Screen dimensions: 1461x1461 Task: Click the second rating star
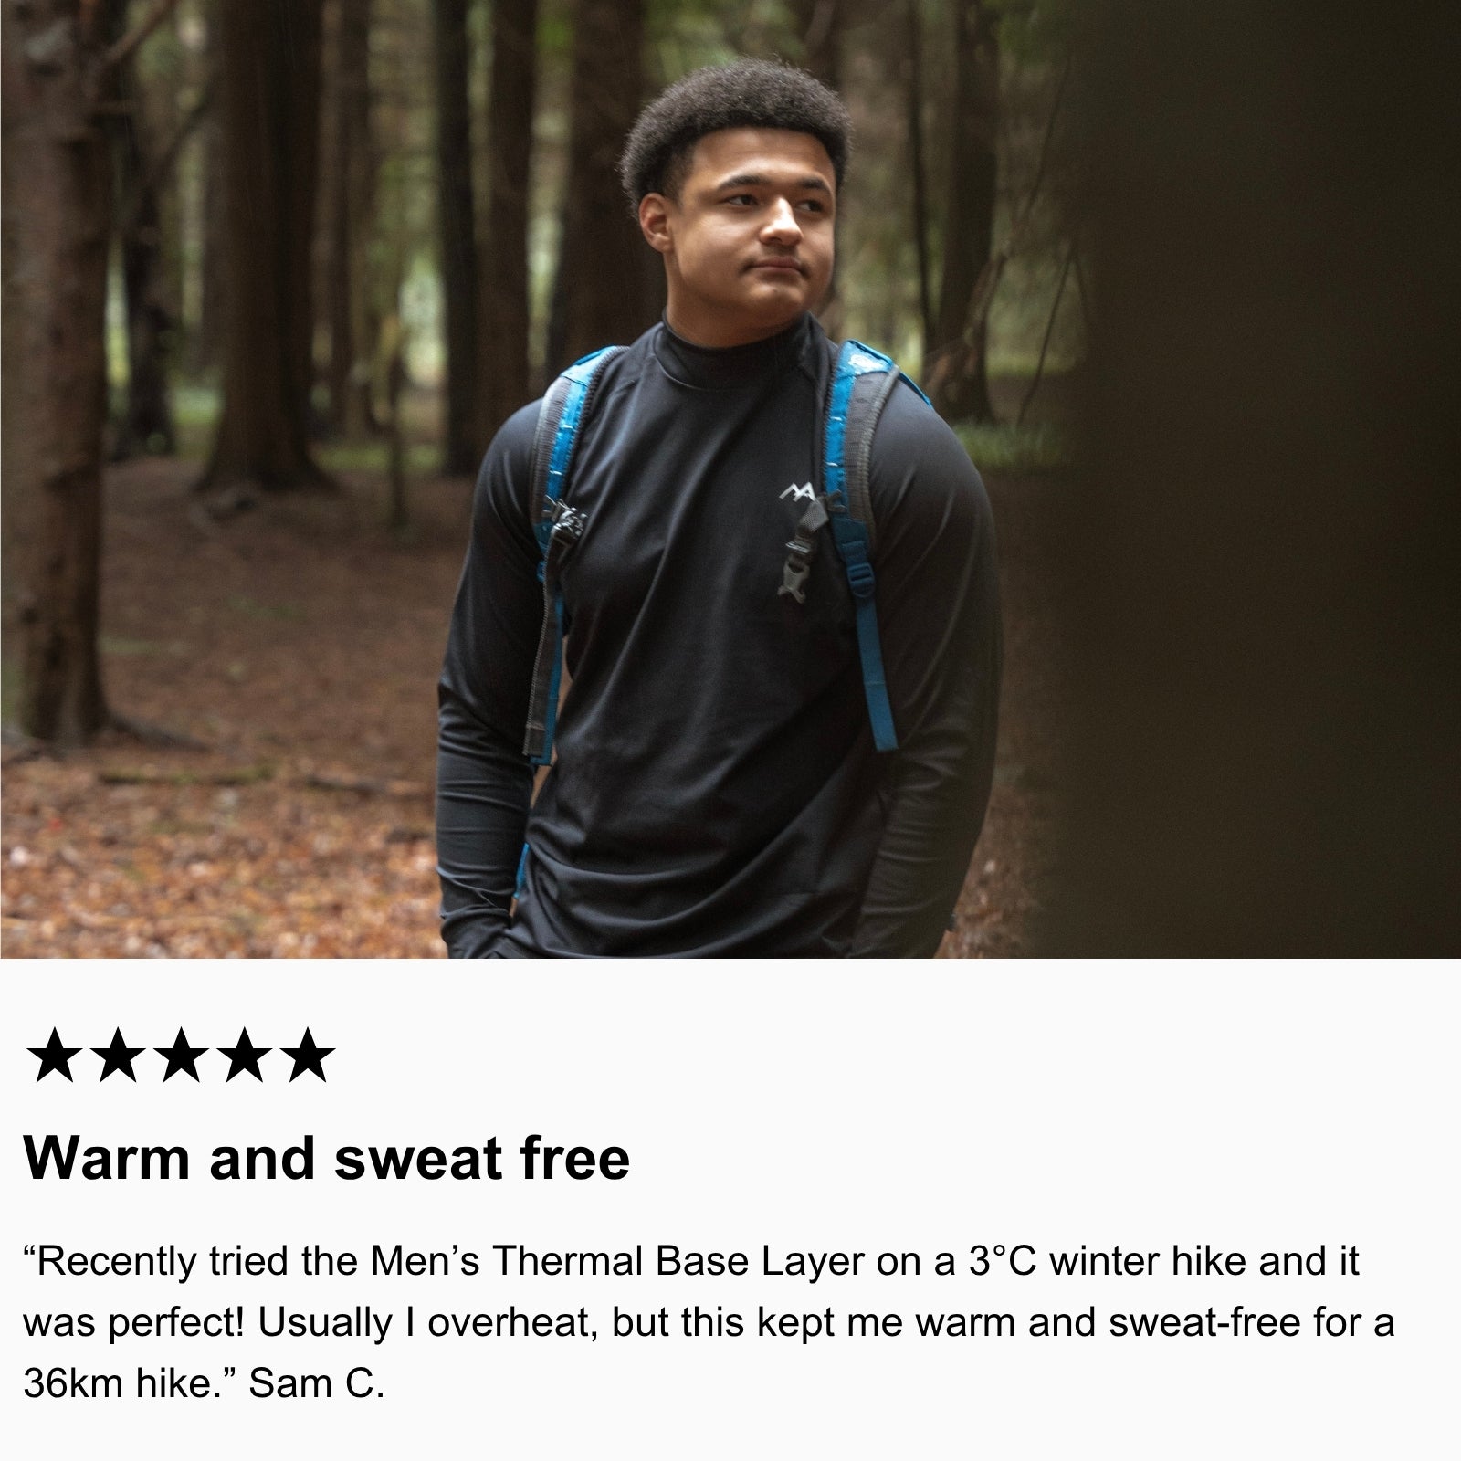118,1056
